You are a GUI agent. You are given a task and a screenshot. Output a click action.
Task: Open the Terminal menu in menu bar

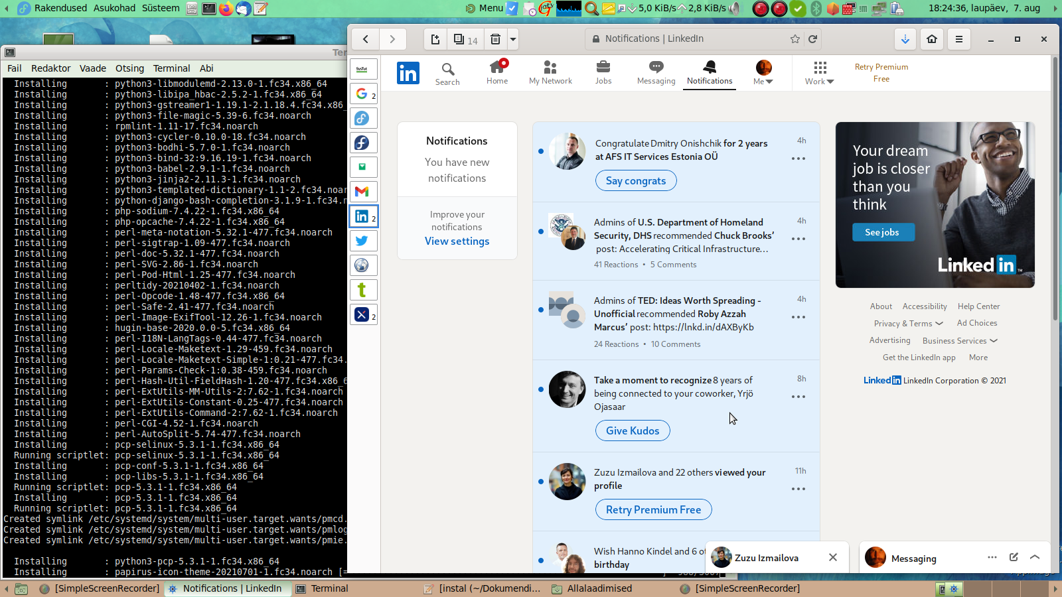point(171,68)
